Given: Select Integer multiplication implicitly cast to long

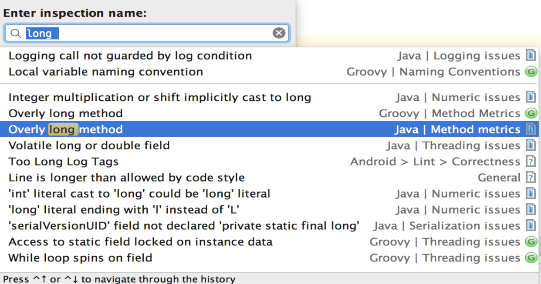Looking at the screenshot, I should (159, 97).
